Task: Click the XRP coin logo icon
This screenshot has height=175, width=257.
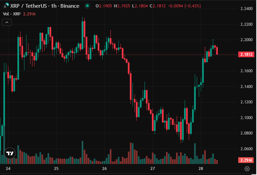Action: point(6,6)
